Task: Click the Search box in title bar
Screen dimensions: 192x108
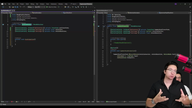Action: coord(74,4)
